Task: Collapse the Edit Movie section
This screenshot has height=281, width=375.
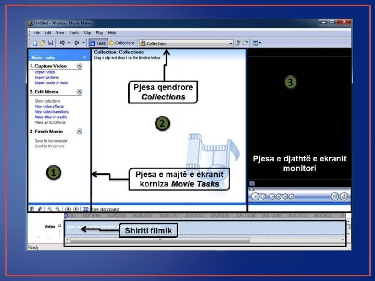Action: (79, 92)
